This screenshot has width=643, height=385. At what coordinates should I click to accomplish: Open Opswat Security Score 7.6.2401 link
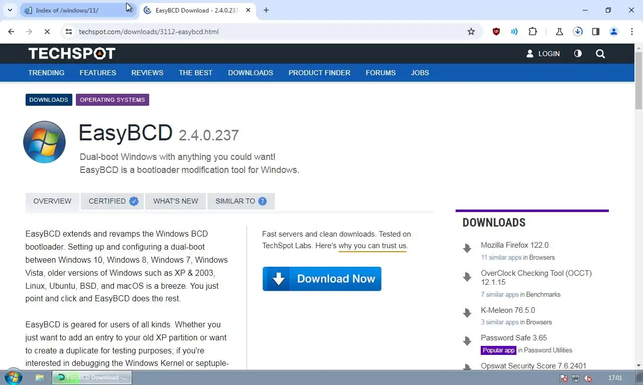(x=533, y=366)
